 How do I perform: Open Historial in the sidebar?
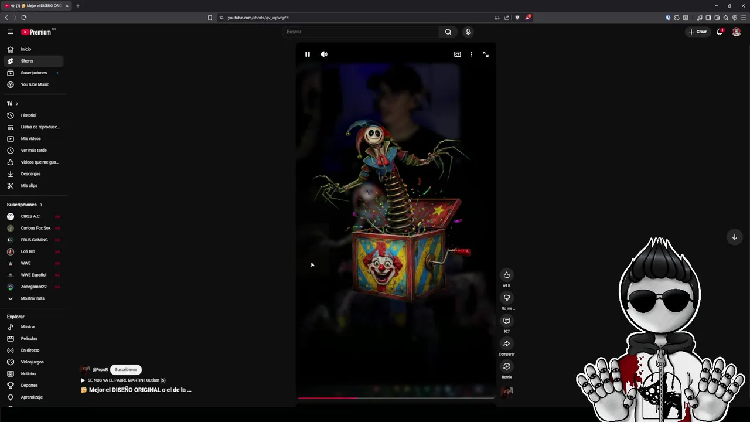pyautogui.click(x=33, y=115)
